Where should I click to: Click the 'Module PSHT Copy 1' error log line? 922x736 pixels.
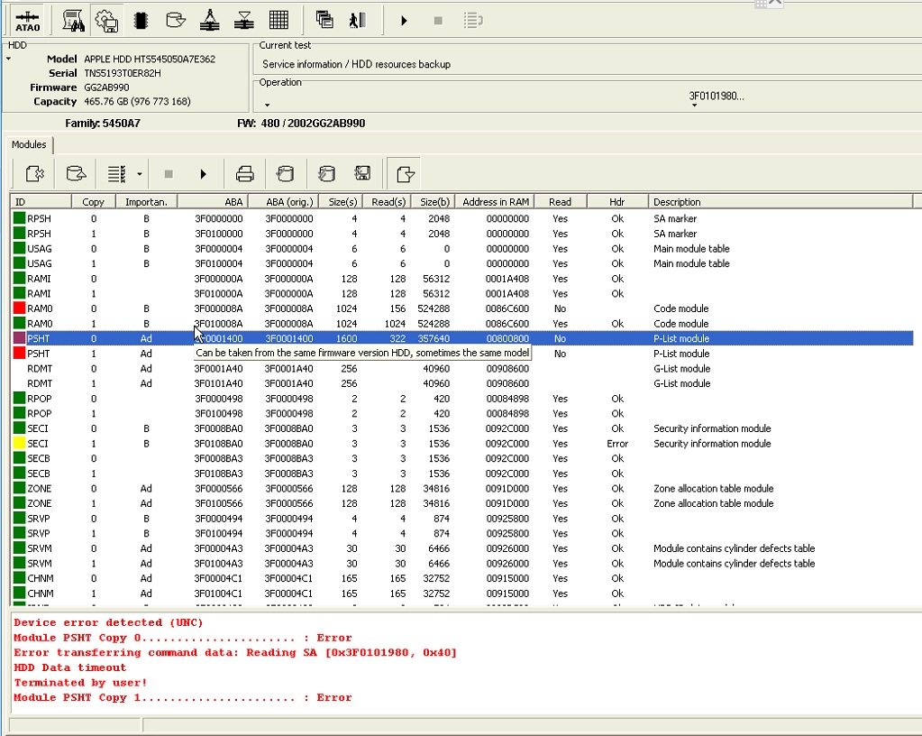pyautogui.click(x=183, y=698)
